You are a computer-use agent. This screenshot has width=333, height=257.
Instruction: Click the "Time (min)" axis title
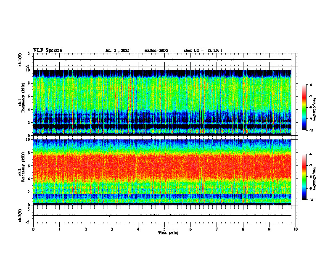168,233
